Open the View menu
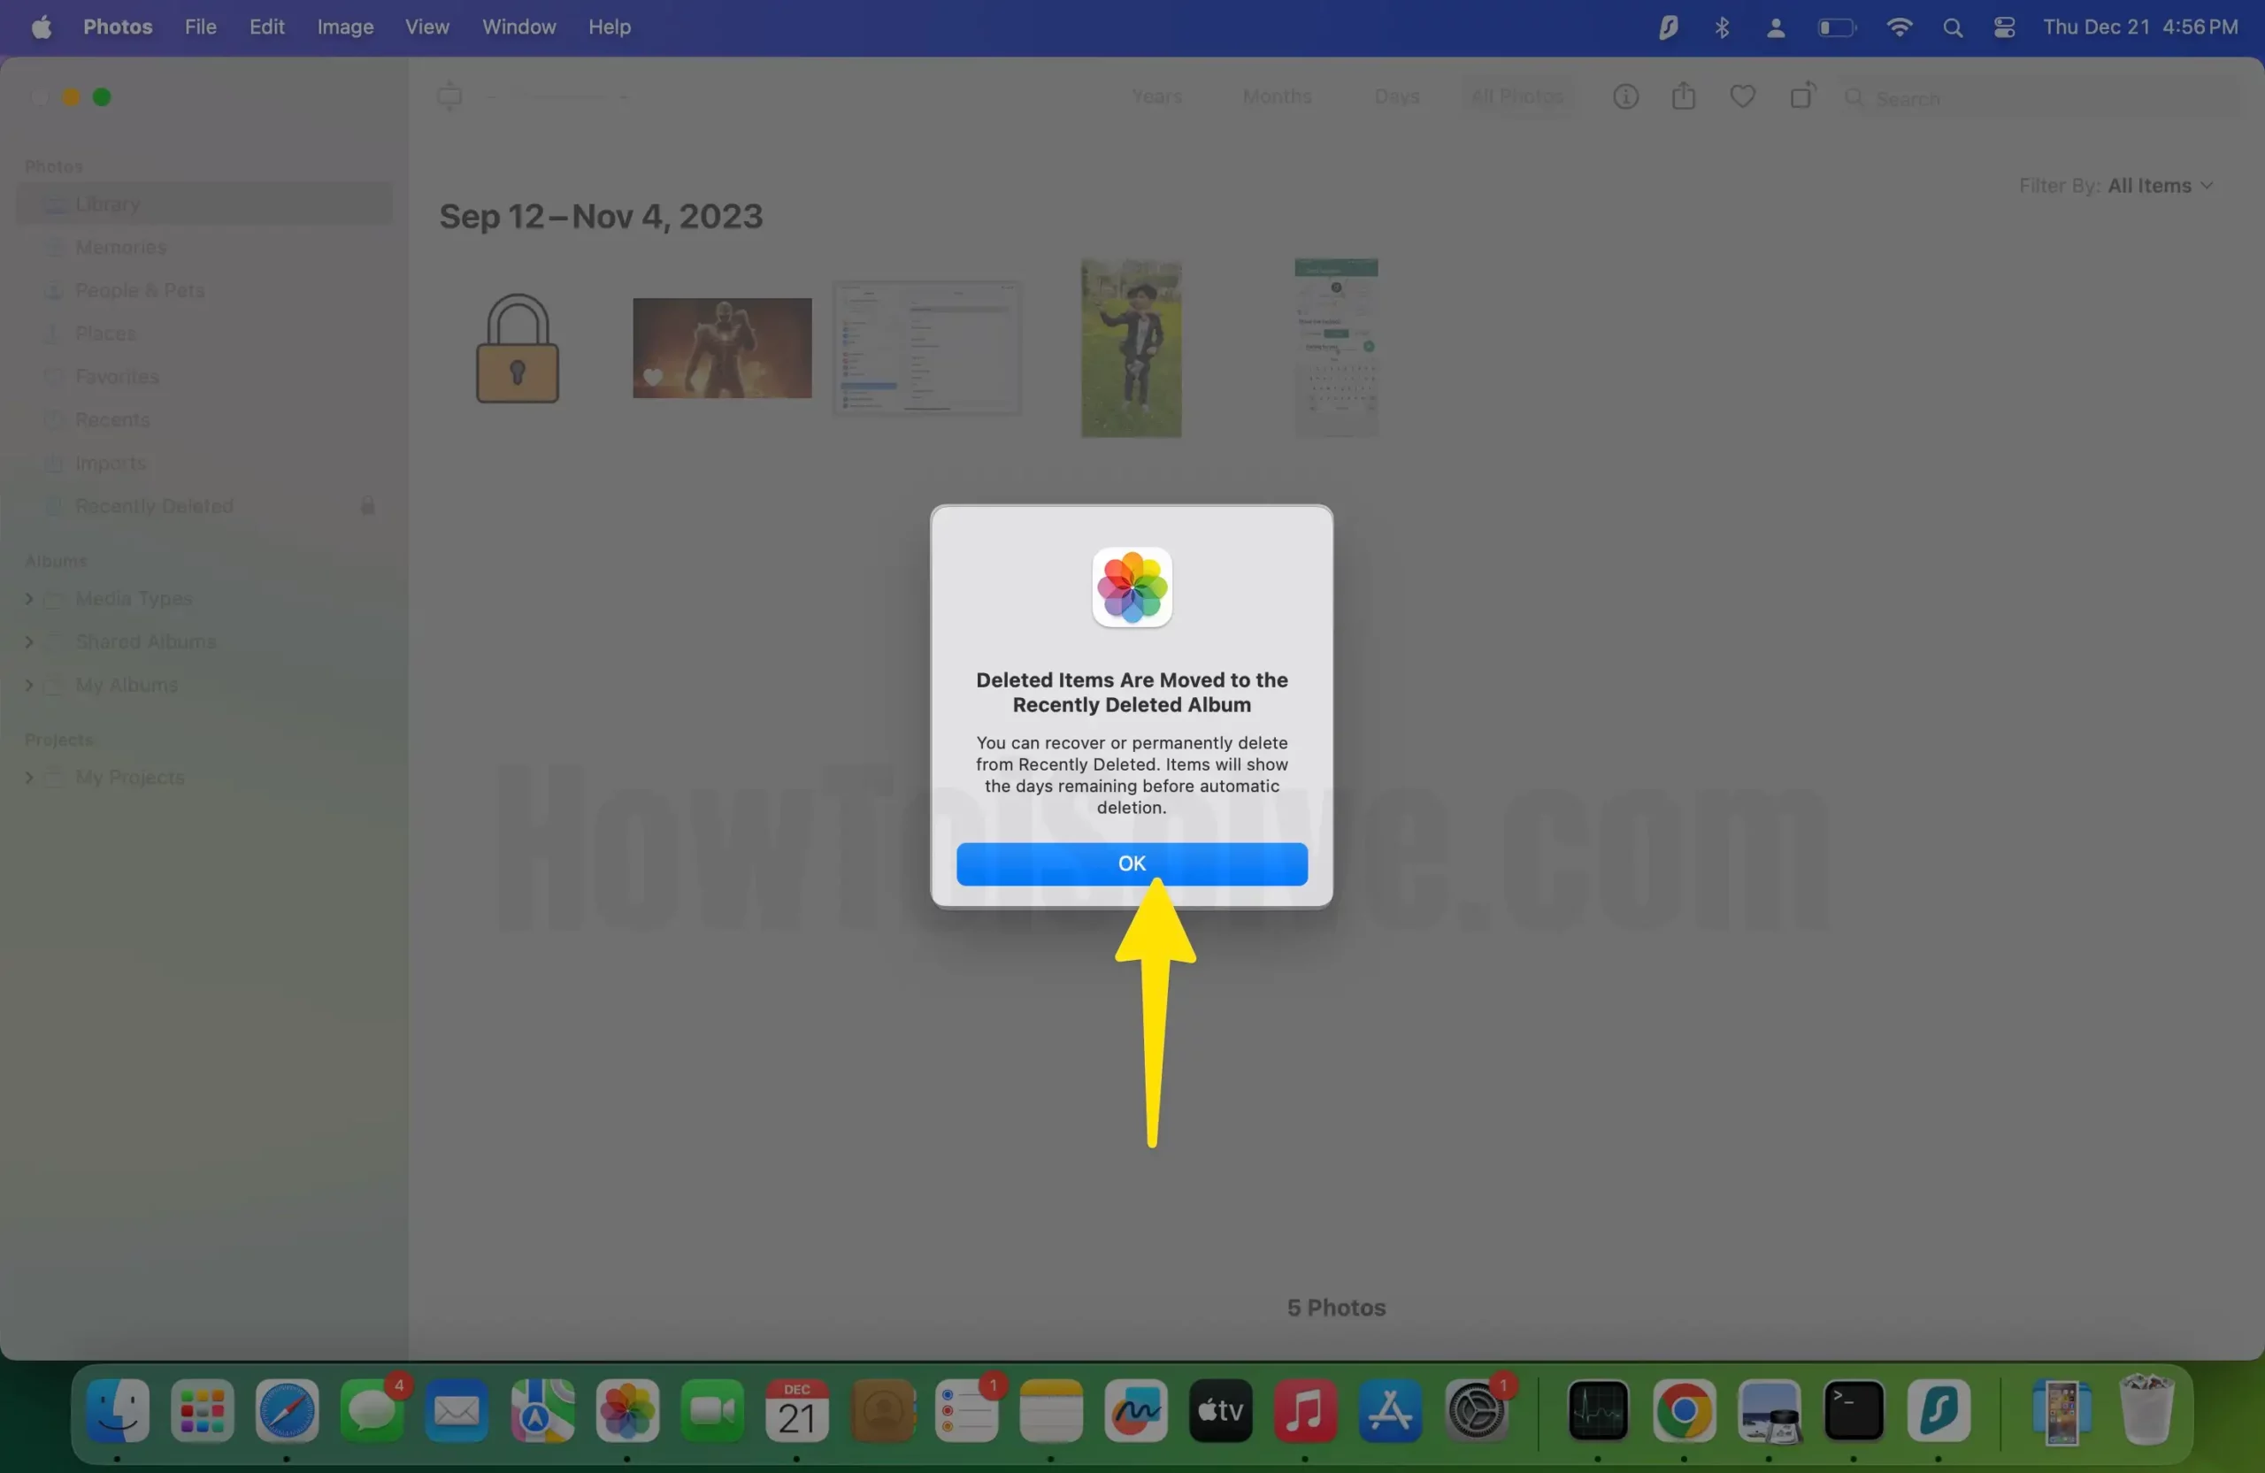Image resolution: width=2265 pixels, height=1473 pixels. [x=426, y=27]
